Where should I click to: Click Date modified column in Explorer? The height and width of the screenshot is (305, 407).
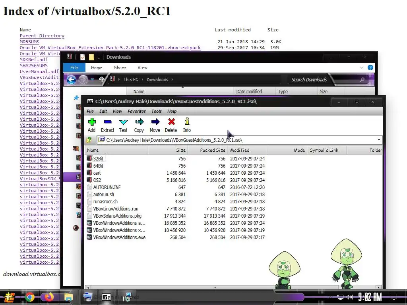(x=254, y=92)
